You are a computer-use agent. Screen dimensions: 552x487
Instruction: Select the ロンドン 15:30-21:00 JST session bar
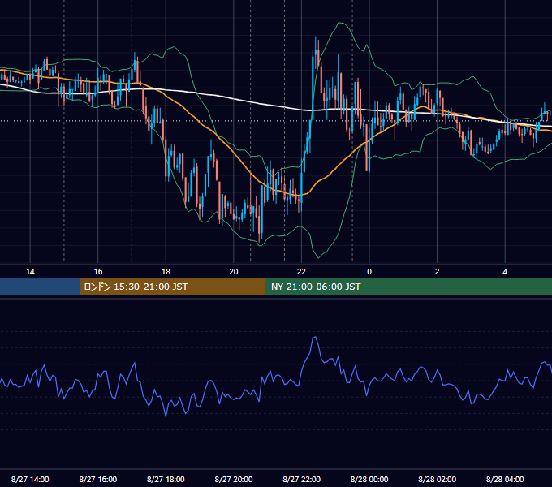pos(172,287)
